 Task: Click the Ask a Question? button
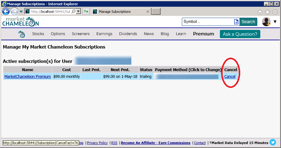pos(240,34)
